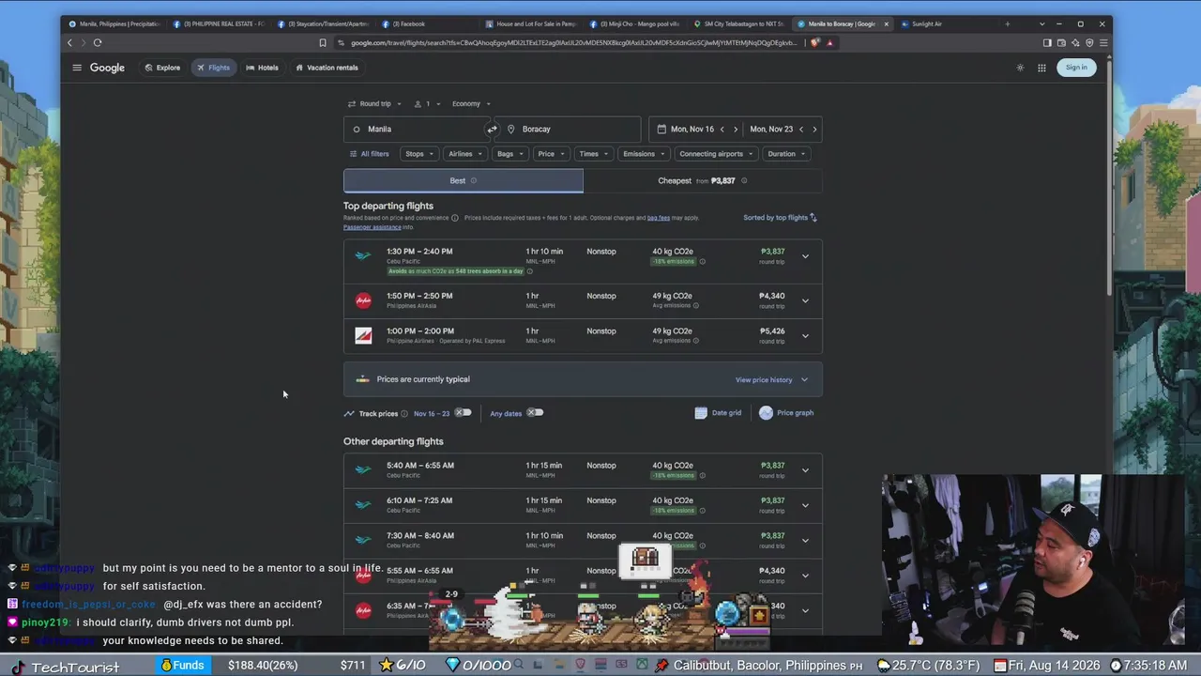
Task: Open the Times filter dropdown
Action: tap(593, 154)
